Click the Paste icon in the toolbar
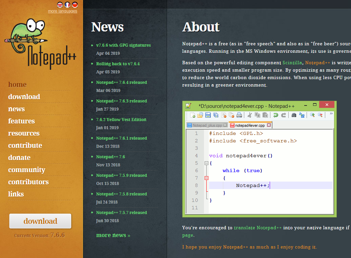Viewport: 351px width, 258px height. coord(265,115)
